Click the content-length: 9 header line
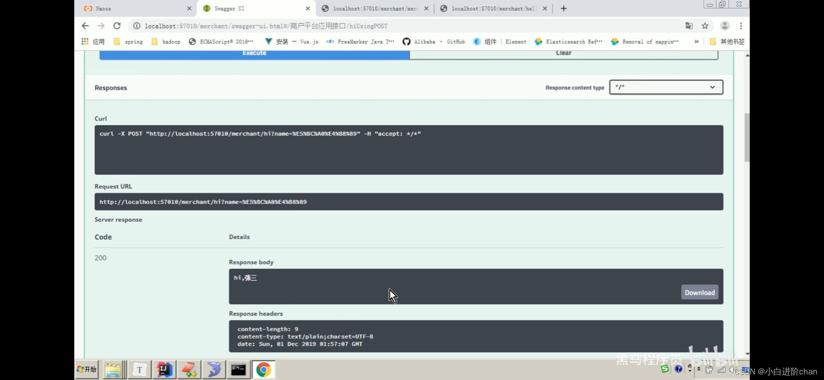 [268, 329]
